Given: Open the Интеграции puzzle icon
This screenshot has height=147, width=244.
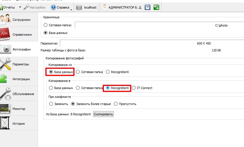Looking at the screenshot, I should tap(3, 79).
